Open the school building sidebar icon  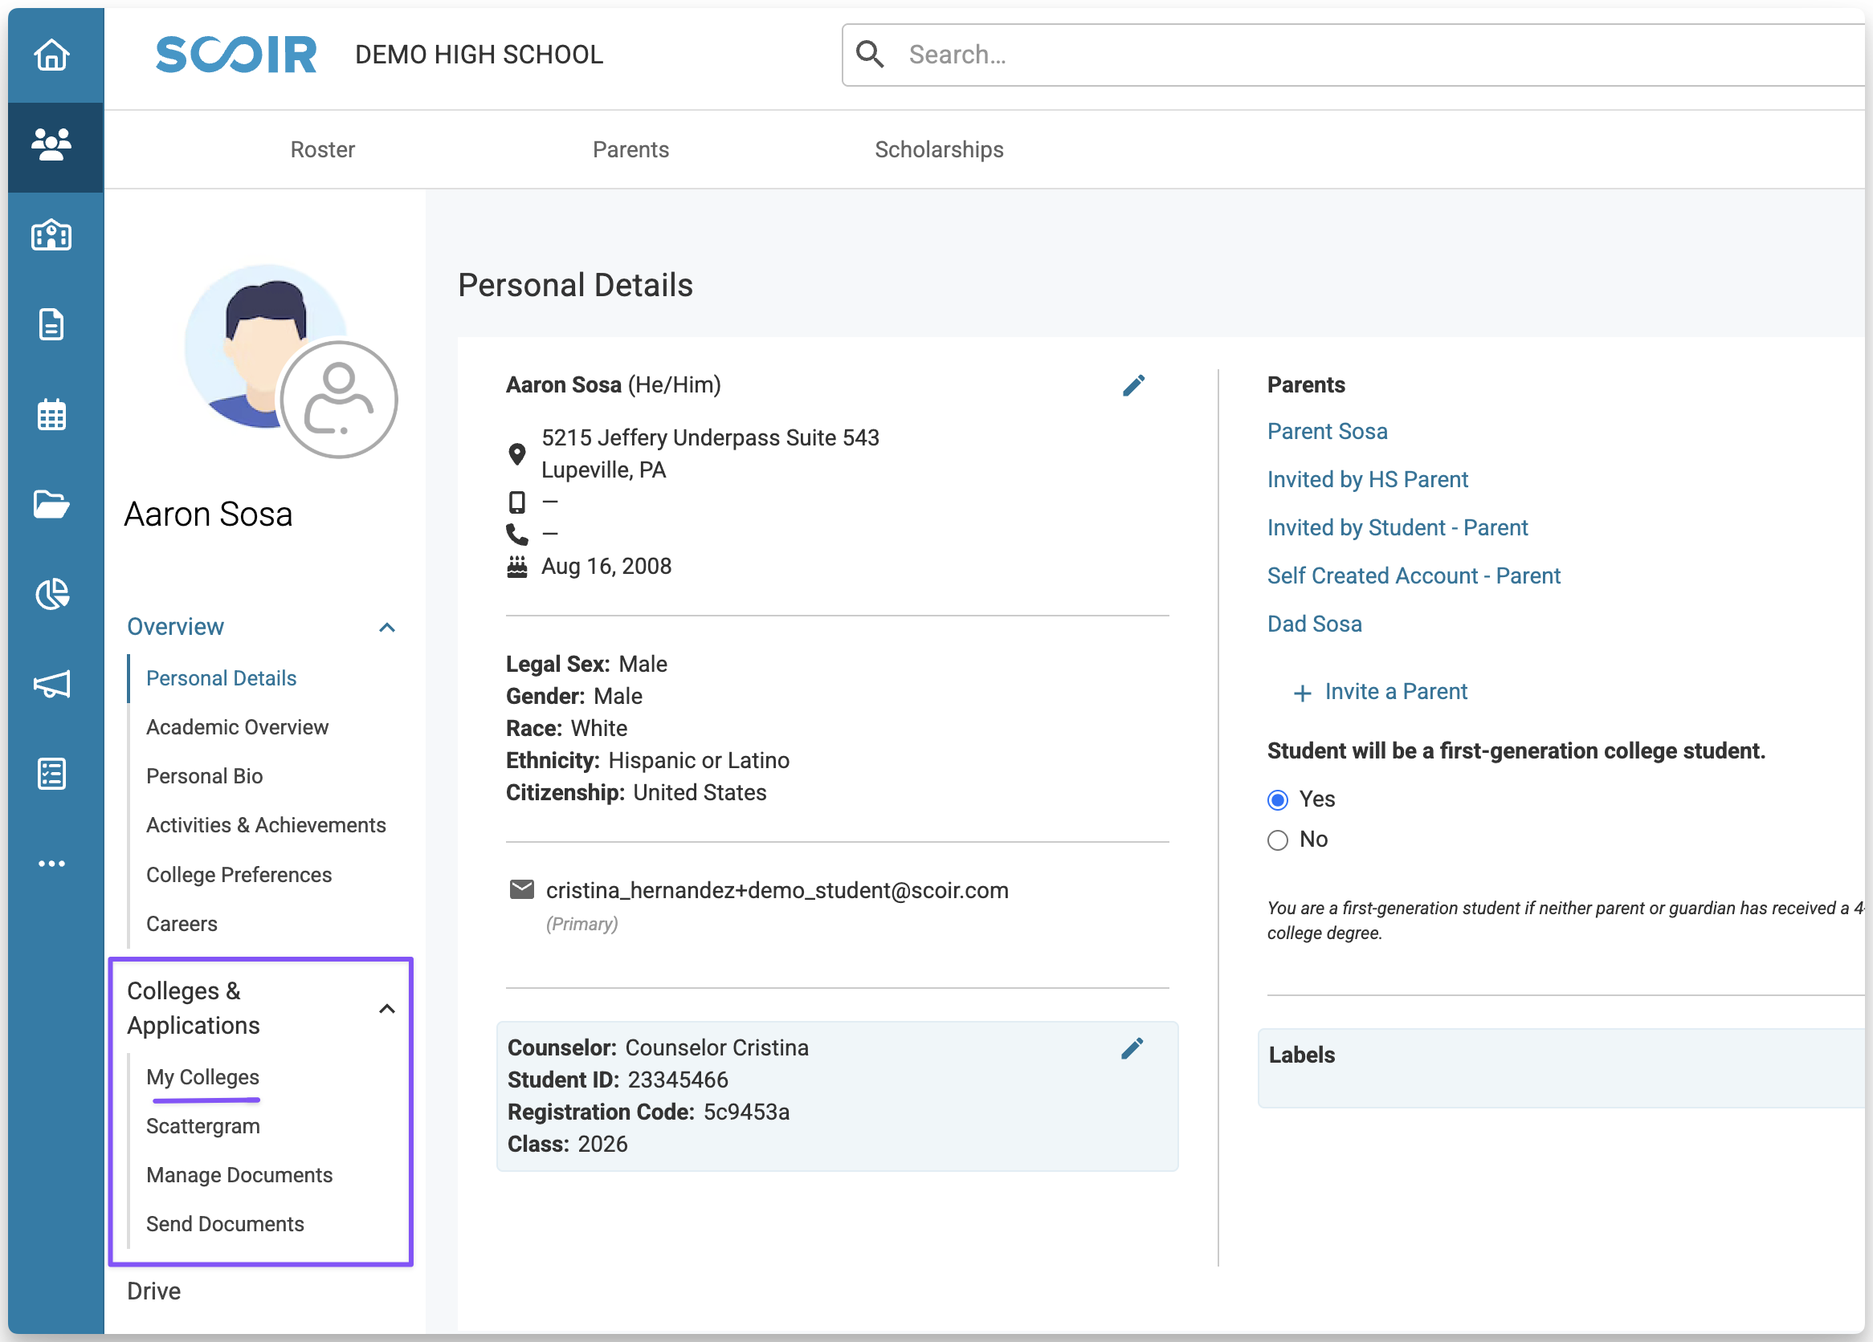(51, 236)
